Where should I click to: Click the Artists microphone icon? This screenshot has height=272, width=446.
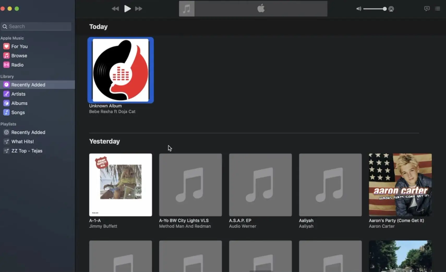pyautogui.click(x=6, y=94)
